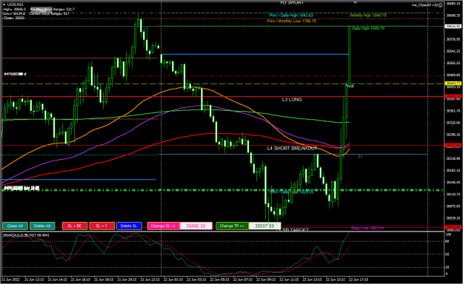Select the me_CloseAll expert advisor label

point(424,5)
